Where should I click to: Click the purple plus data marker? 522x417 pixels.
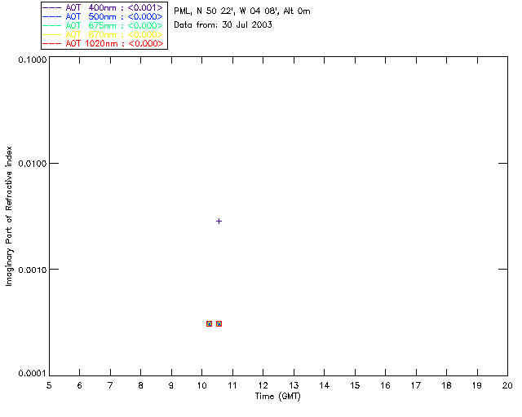(219, 222)
